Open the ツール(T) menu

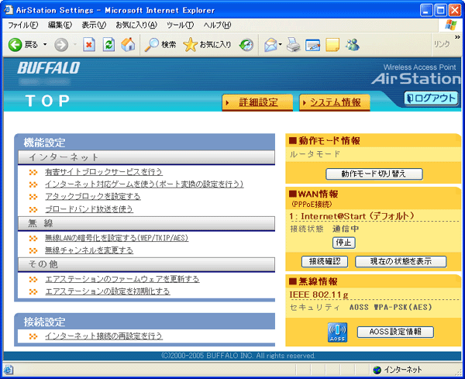tap(180, 25)
